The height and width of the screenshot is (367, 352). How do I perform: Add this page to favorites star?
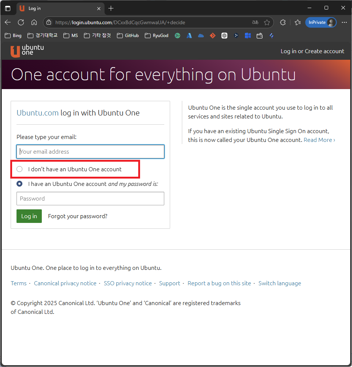pos(267,22)
